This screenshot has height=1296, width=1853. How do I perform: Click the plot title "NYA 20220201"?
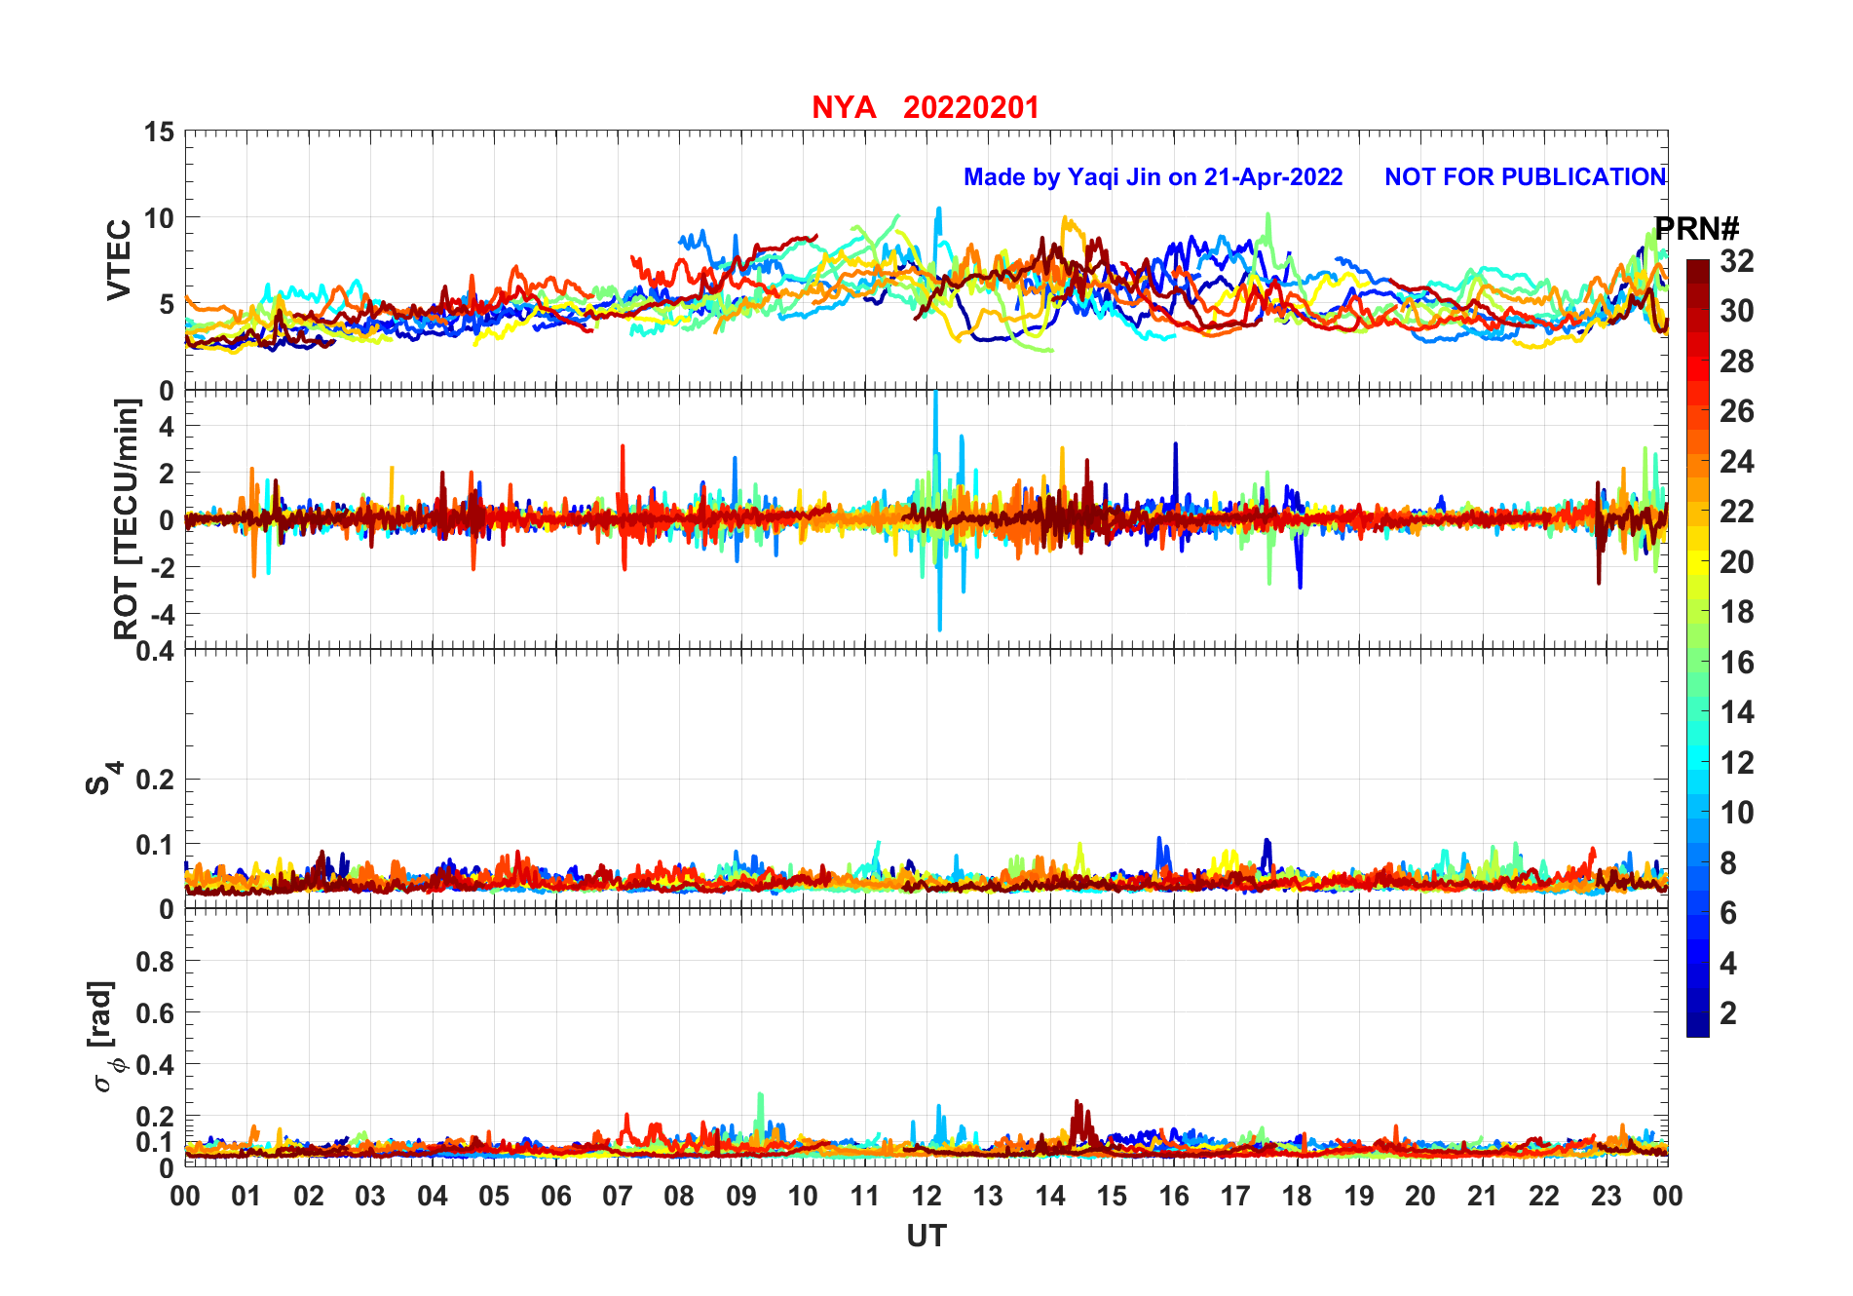pyautogui.click(x=926, y=107)
